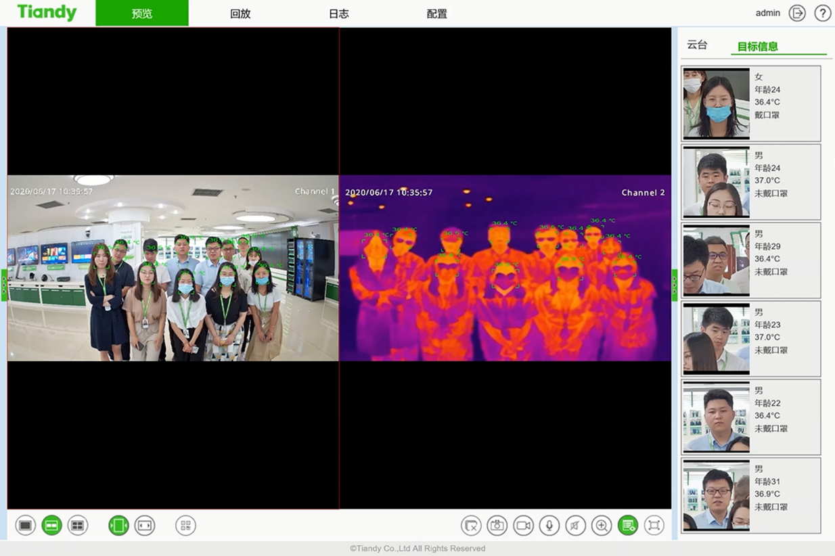Click the close all video windows icon

(471, 526)
